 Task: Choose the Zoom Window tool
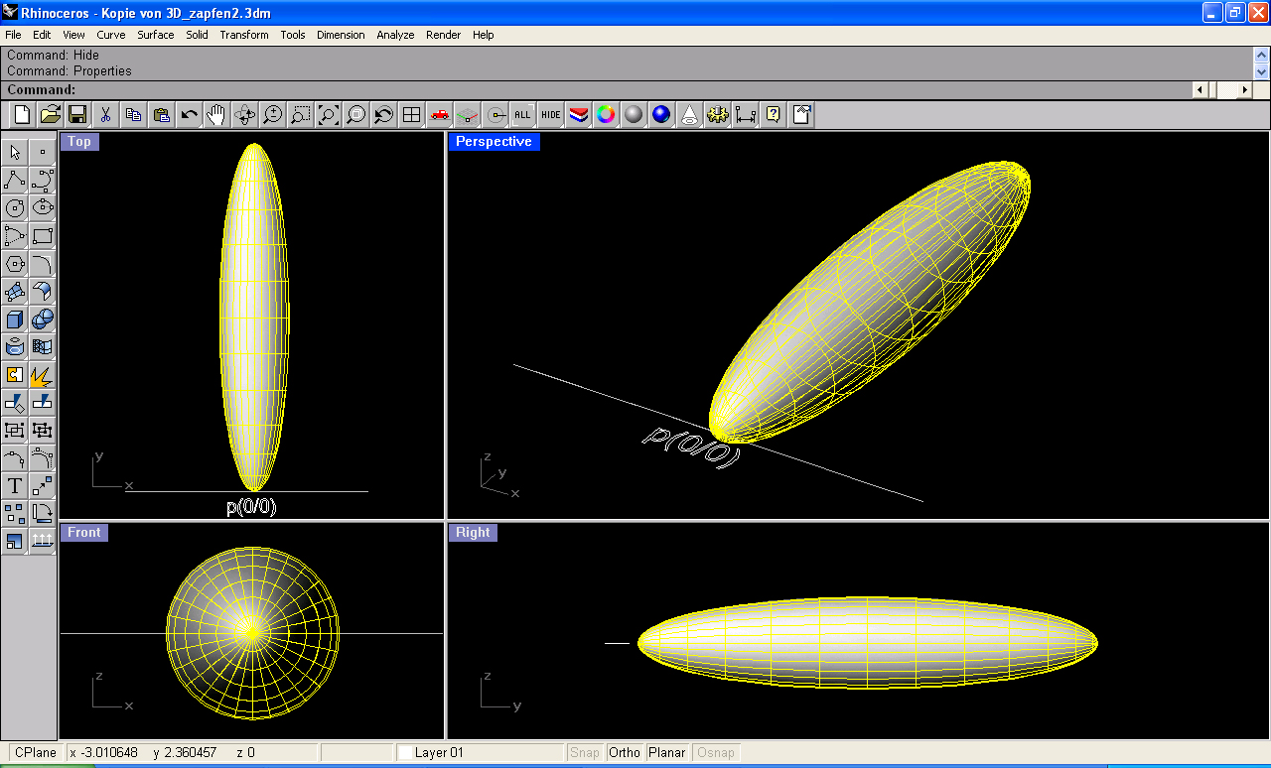tap(300, 115)
